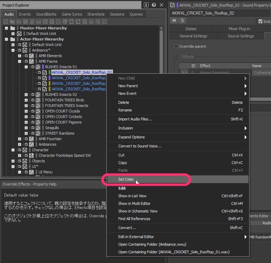This screenshot has height=263, width=271.
Task: Click the Master-Mixer Hierarchy folder icon
Action: (x=12, y=28)
